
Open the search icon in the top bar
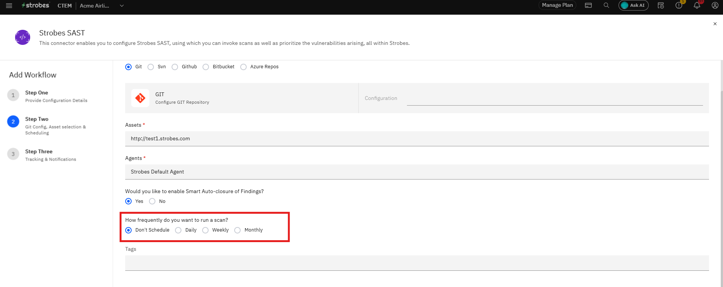pyautogui.click(x=606, y=5)
